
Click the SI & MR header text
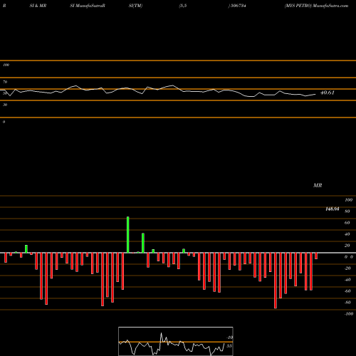pyautogui.click(x=38, y=6)
